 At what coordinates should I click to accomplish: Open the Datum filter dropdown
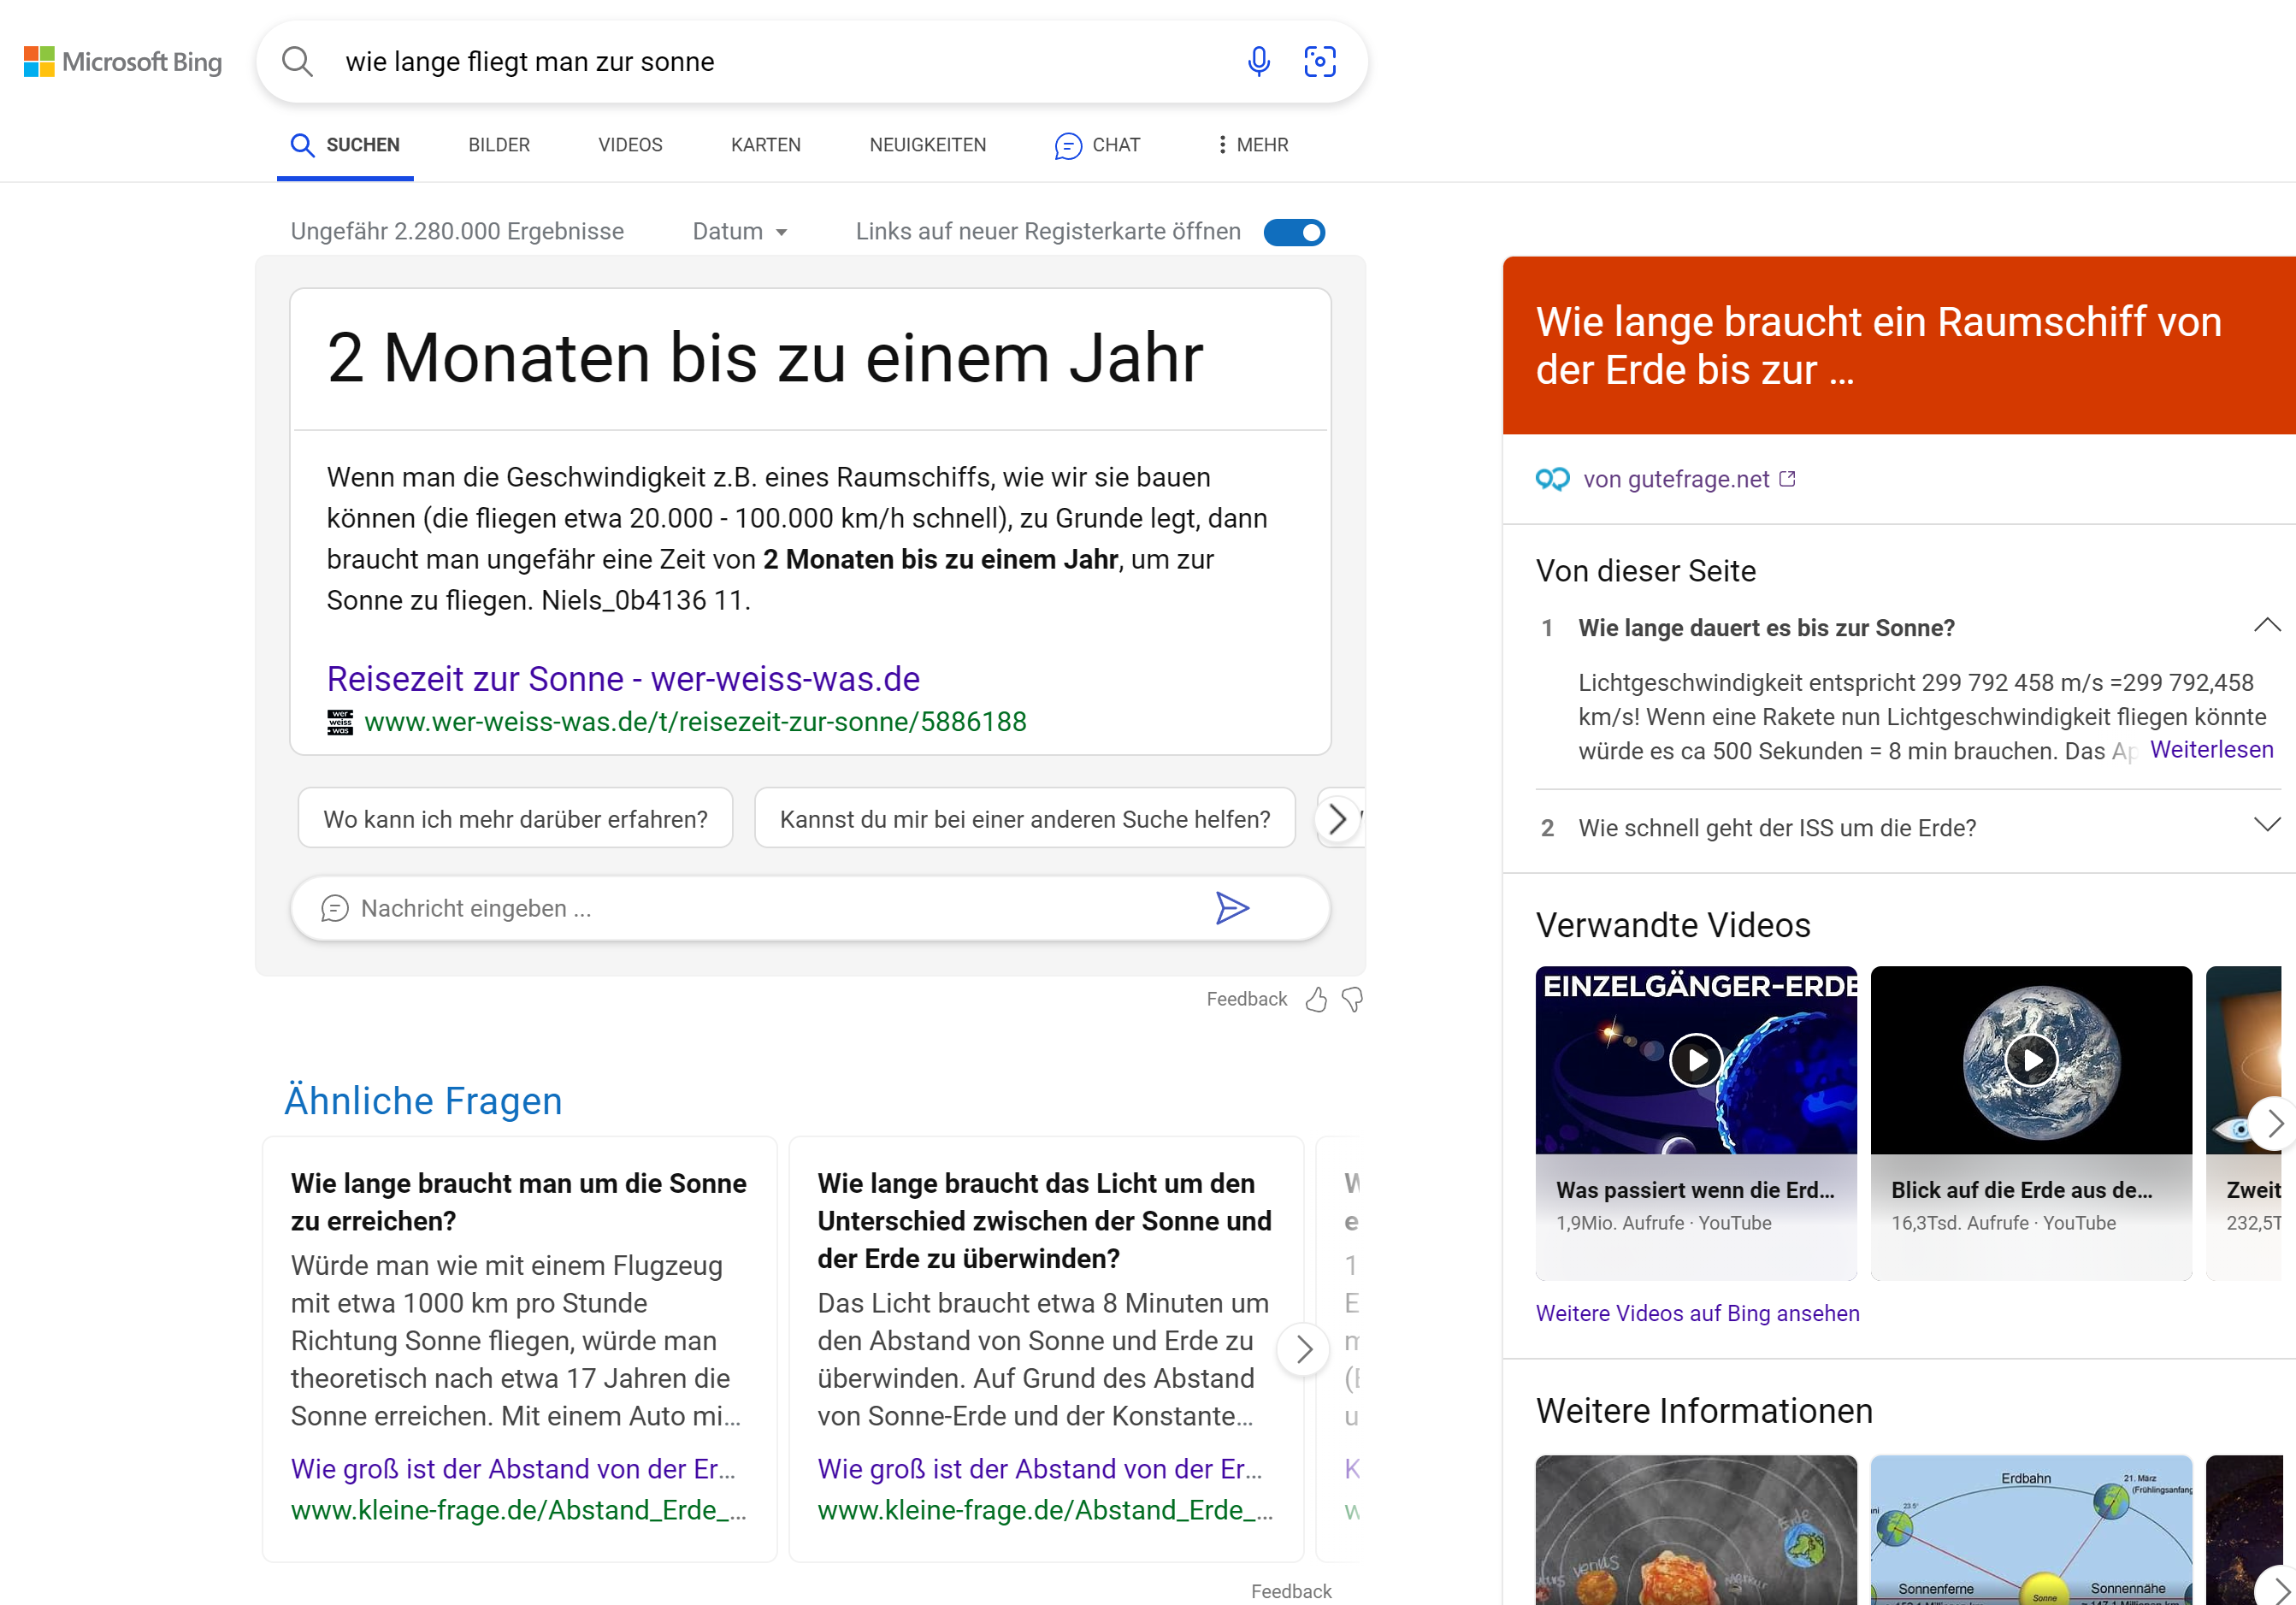coord(740,232)
